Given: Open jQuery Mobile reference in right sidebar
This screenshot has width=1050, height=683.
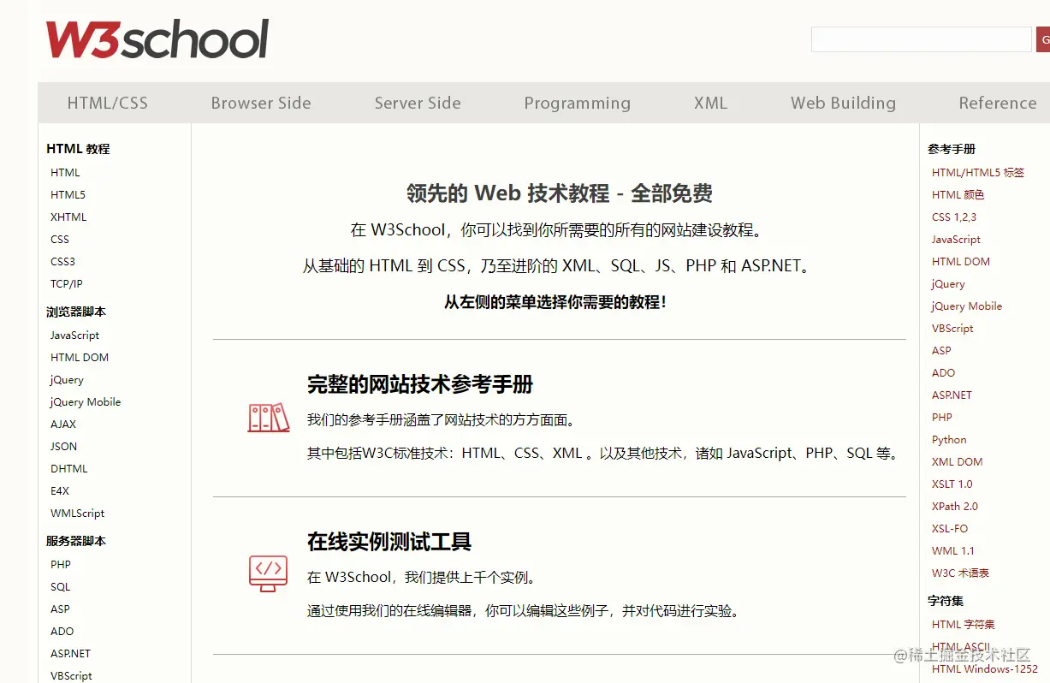Looking at the screenshot, I should pyautogui.click(x=967, y=306).
